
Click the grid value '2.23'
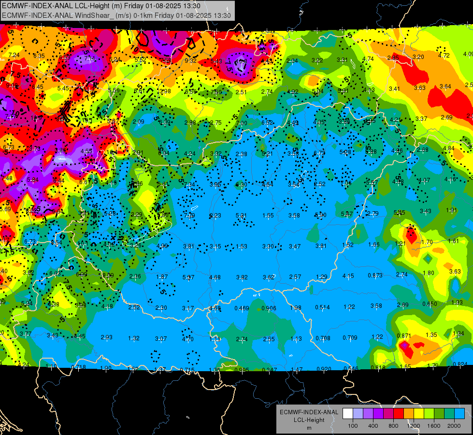point(215,216)
